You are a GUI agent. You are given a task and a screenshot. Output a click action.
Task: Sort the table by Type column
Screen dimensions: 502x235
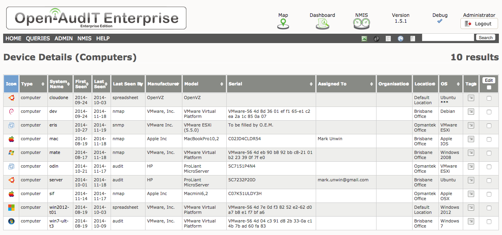point(33,84)
